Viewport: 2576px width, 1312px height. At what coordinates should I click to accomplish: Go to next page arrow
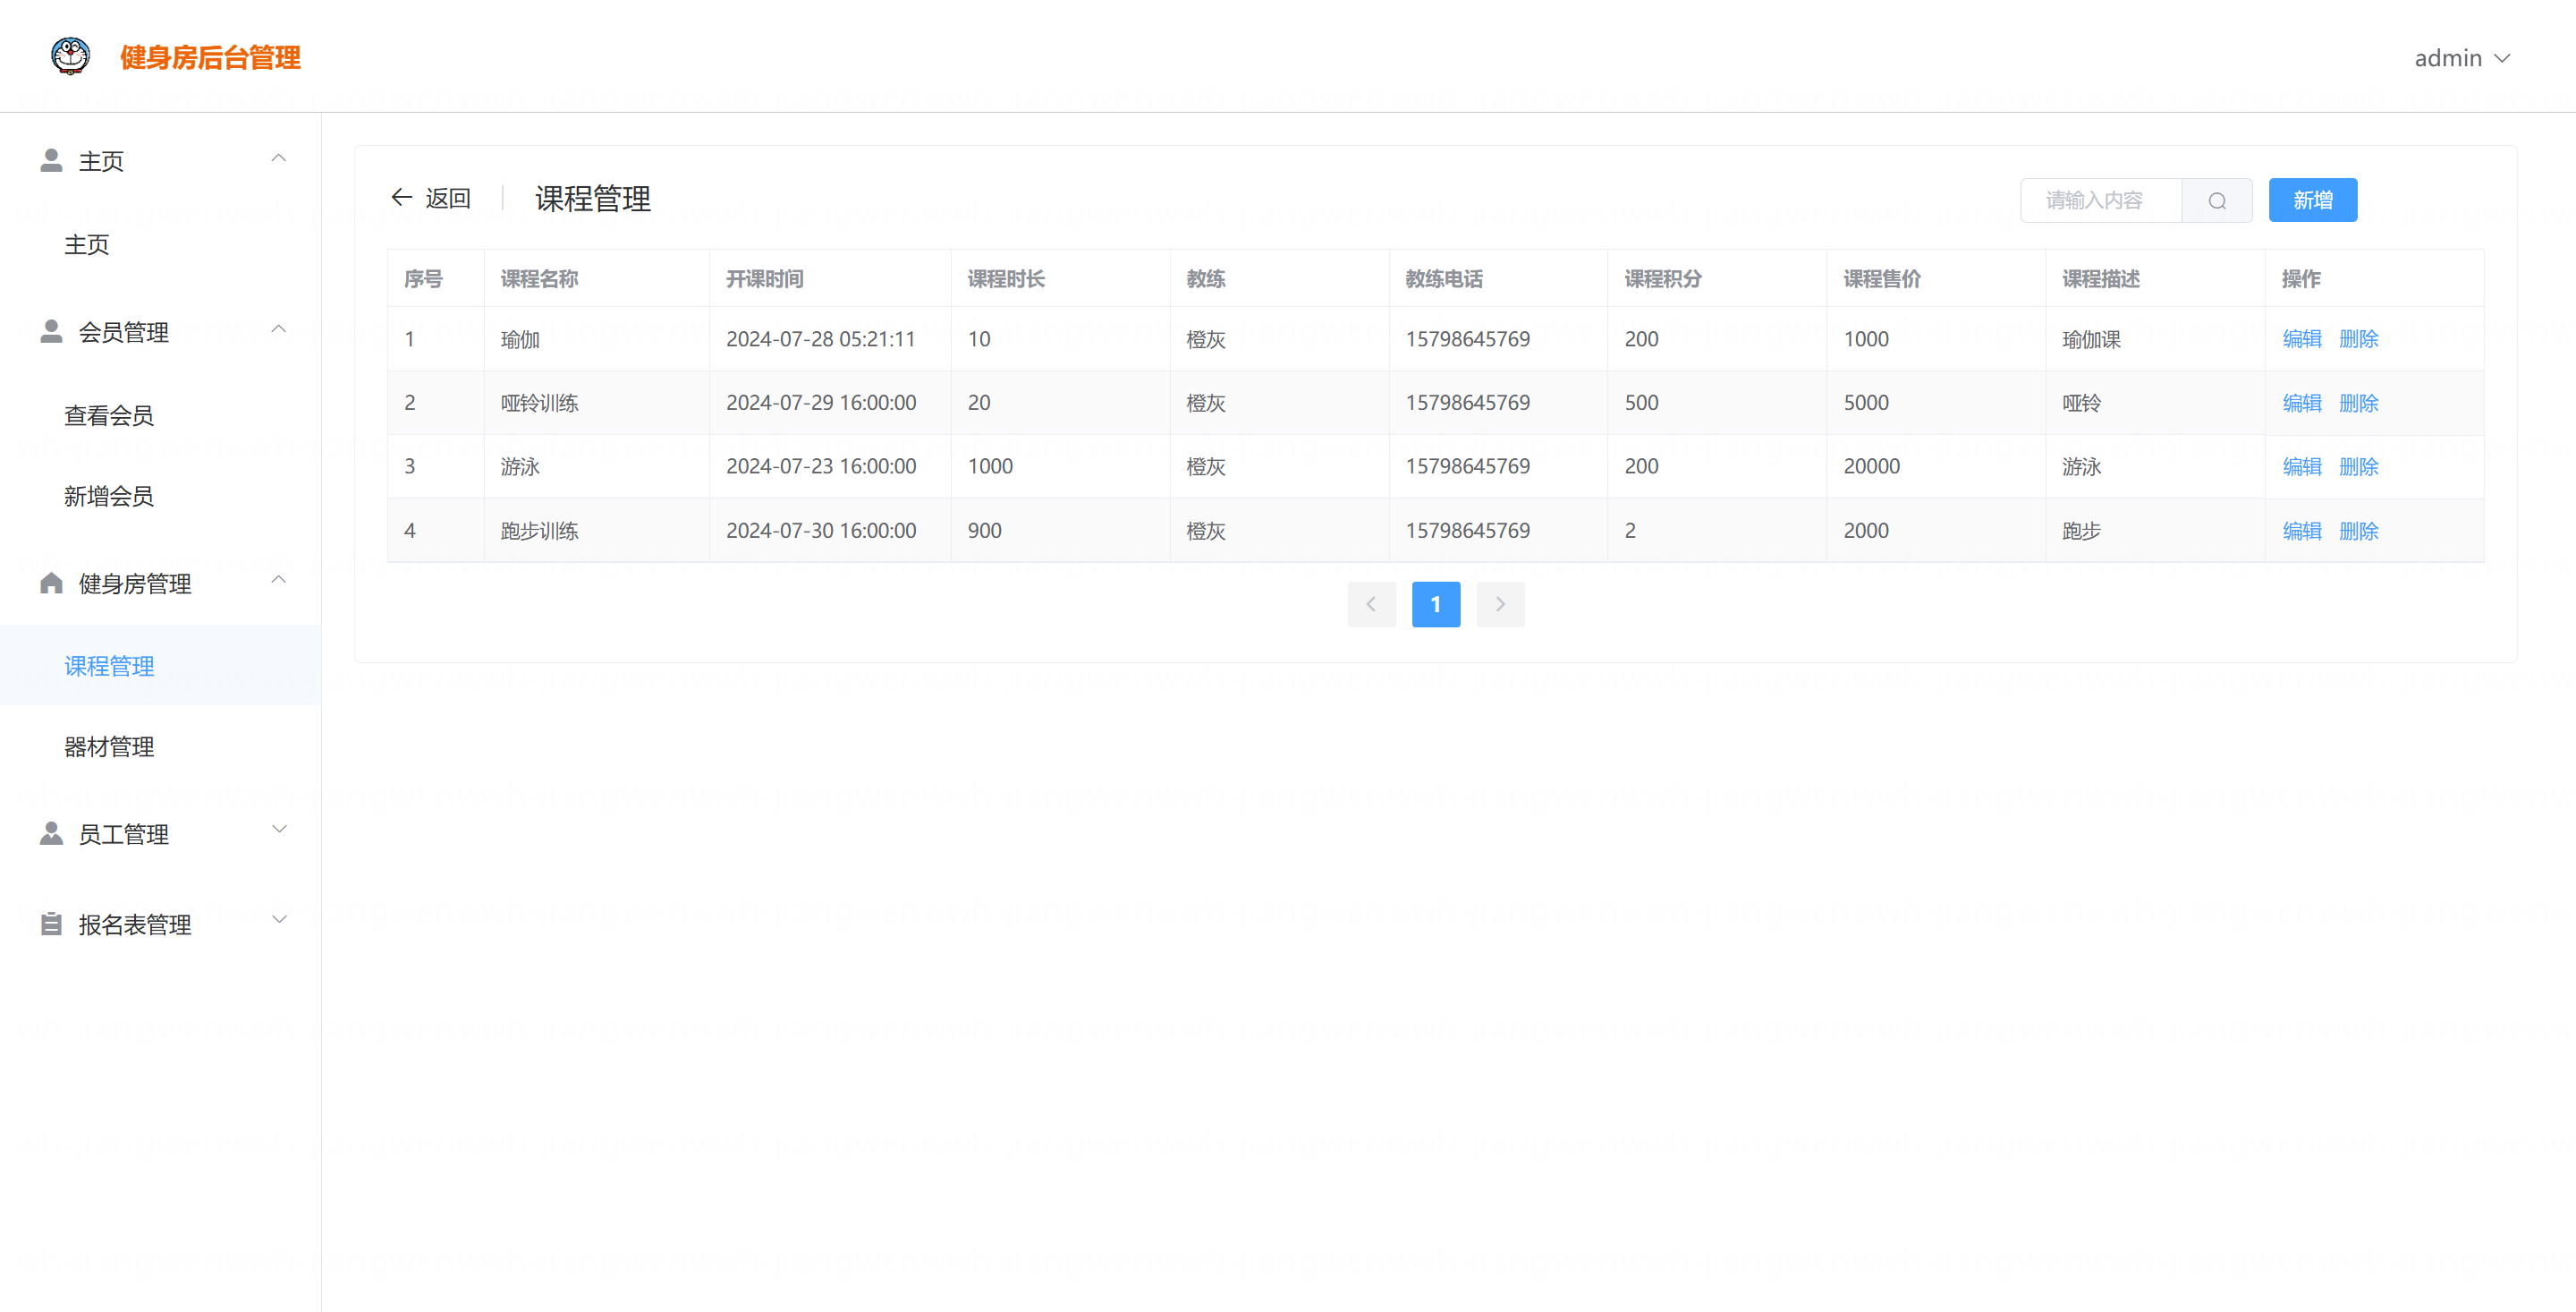click(1499, 604)
